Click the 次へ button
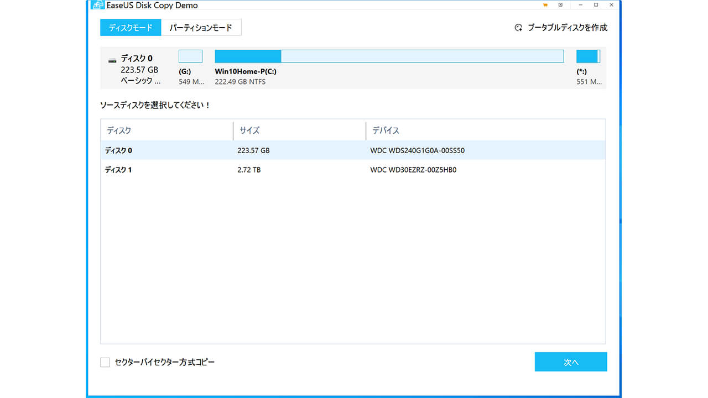The height and width of the screenshot is (398, 708). click(x=571, y=362)
